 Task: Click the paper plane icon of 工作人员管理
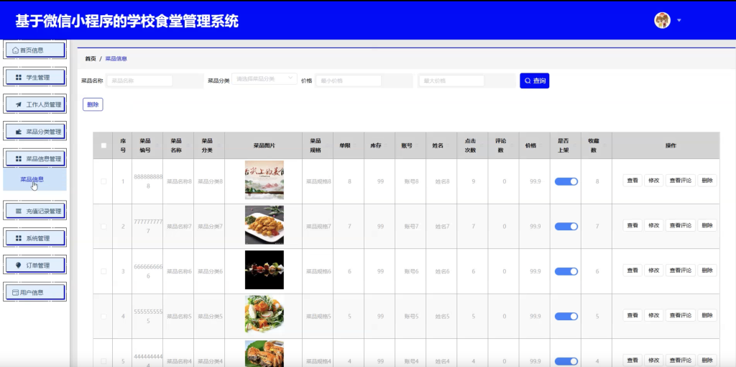pos(19,104)
